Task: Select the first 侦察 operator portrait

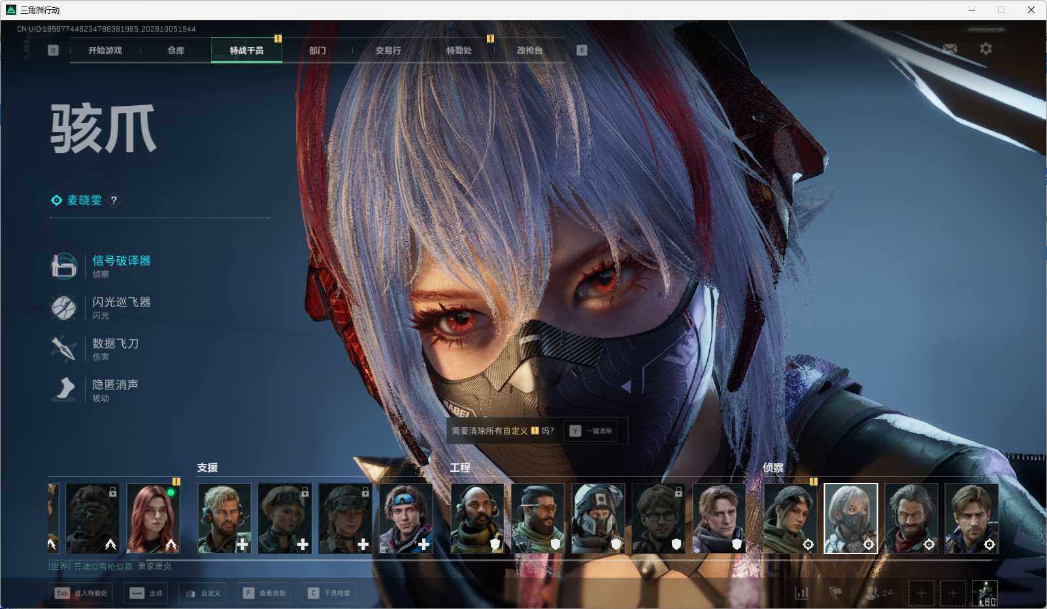Action: [790, 518]
